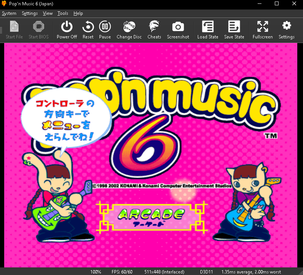Screen dimensions: 303x275
Task: Open the Help menu
Action: click(78, 13)
